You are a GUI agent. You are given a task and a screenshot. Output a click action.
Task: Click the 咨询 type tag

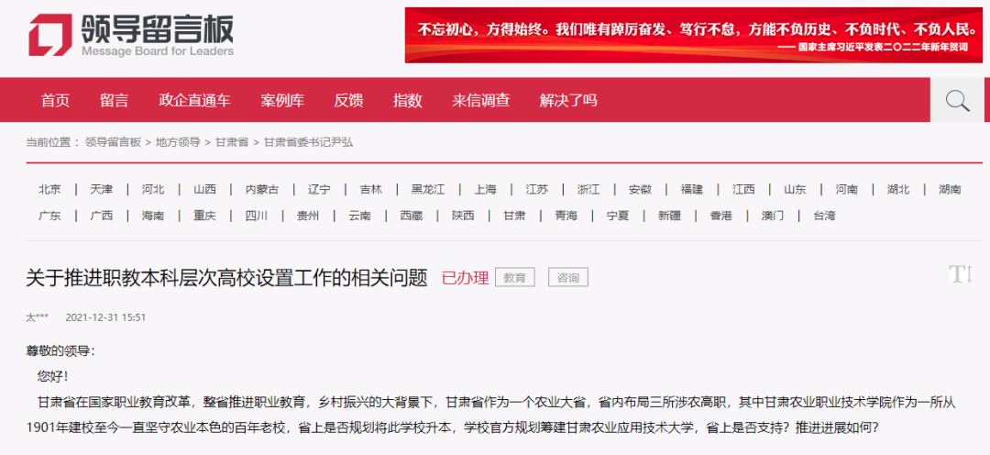coord(567,277)
